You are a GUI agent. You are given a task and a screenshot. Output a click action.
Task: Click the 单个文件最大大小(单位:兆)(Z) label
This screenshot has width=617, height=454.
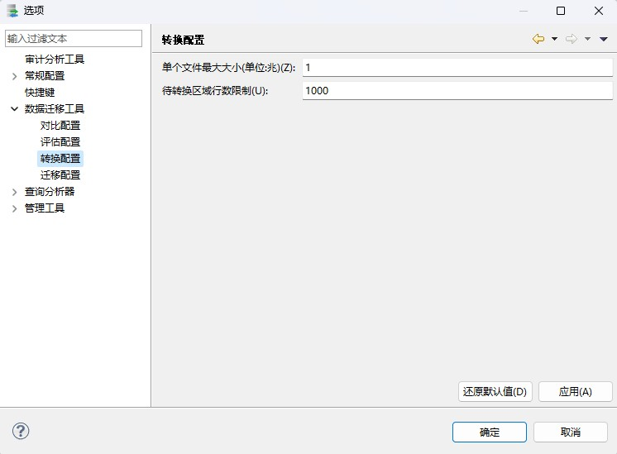[x=228, y=68]
